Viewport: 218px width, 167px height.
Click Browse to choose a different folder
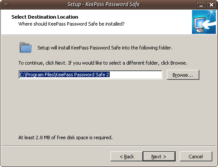(183, 75)
